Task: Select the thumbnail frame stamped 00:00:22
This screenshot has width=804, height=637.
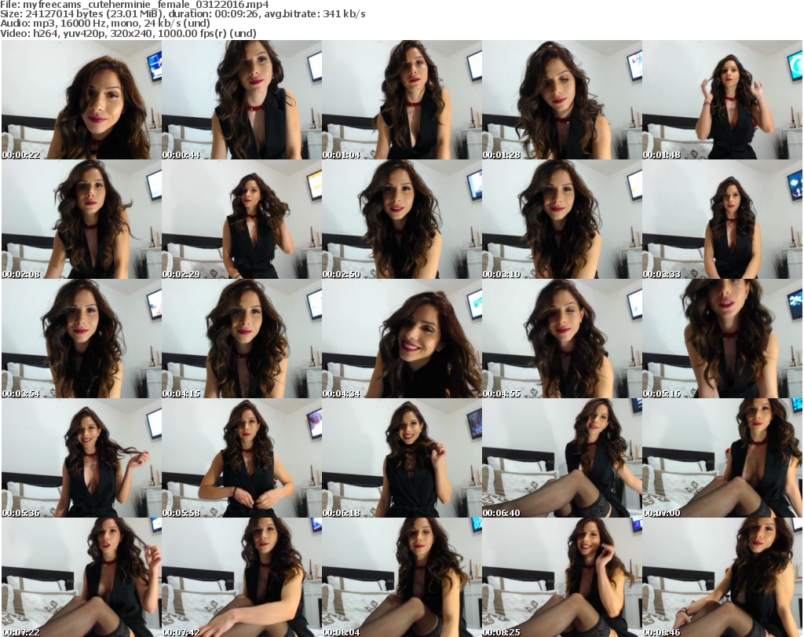Action: coord(82,100)
